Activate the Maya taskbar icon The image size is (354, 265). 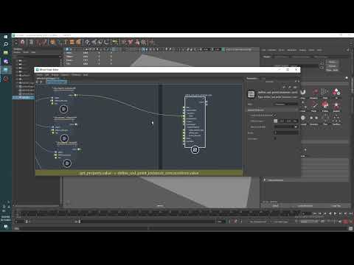(x=6, y=70)
